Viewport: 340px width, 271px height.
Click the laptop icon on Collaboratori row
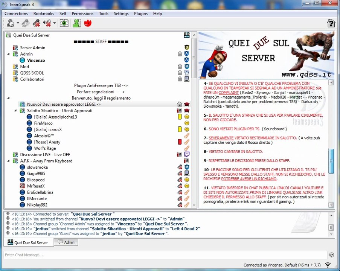187,79
